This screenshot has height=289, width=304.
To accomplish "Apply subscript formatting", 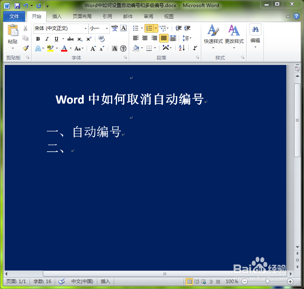I will (80, 39).
